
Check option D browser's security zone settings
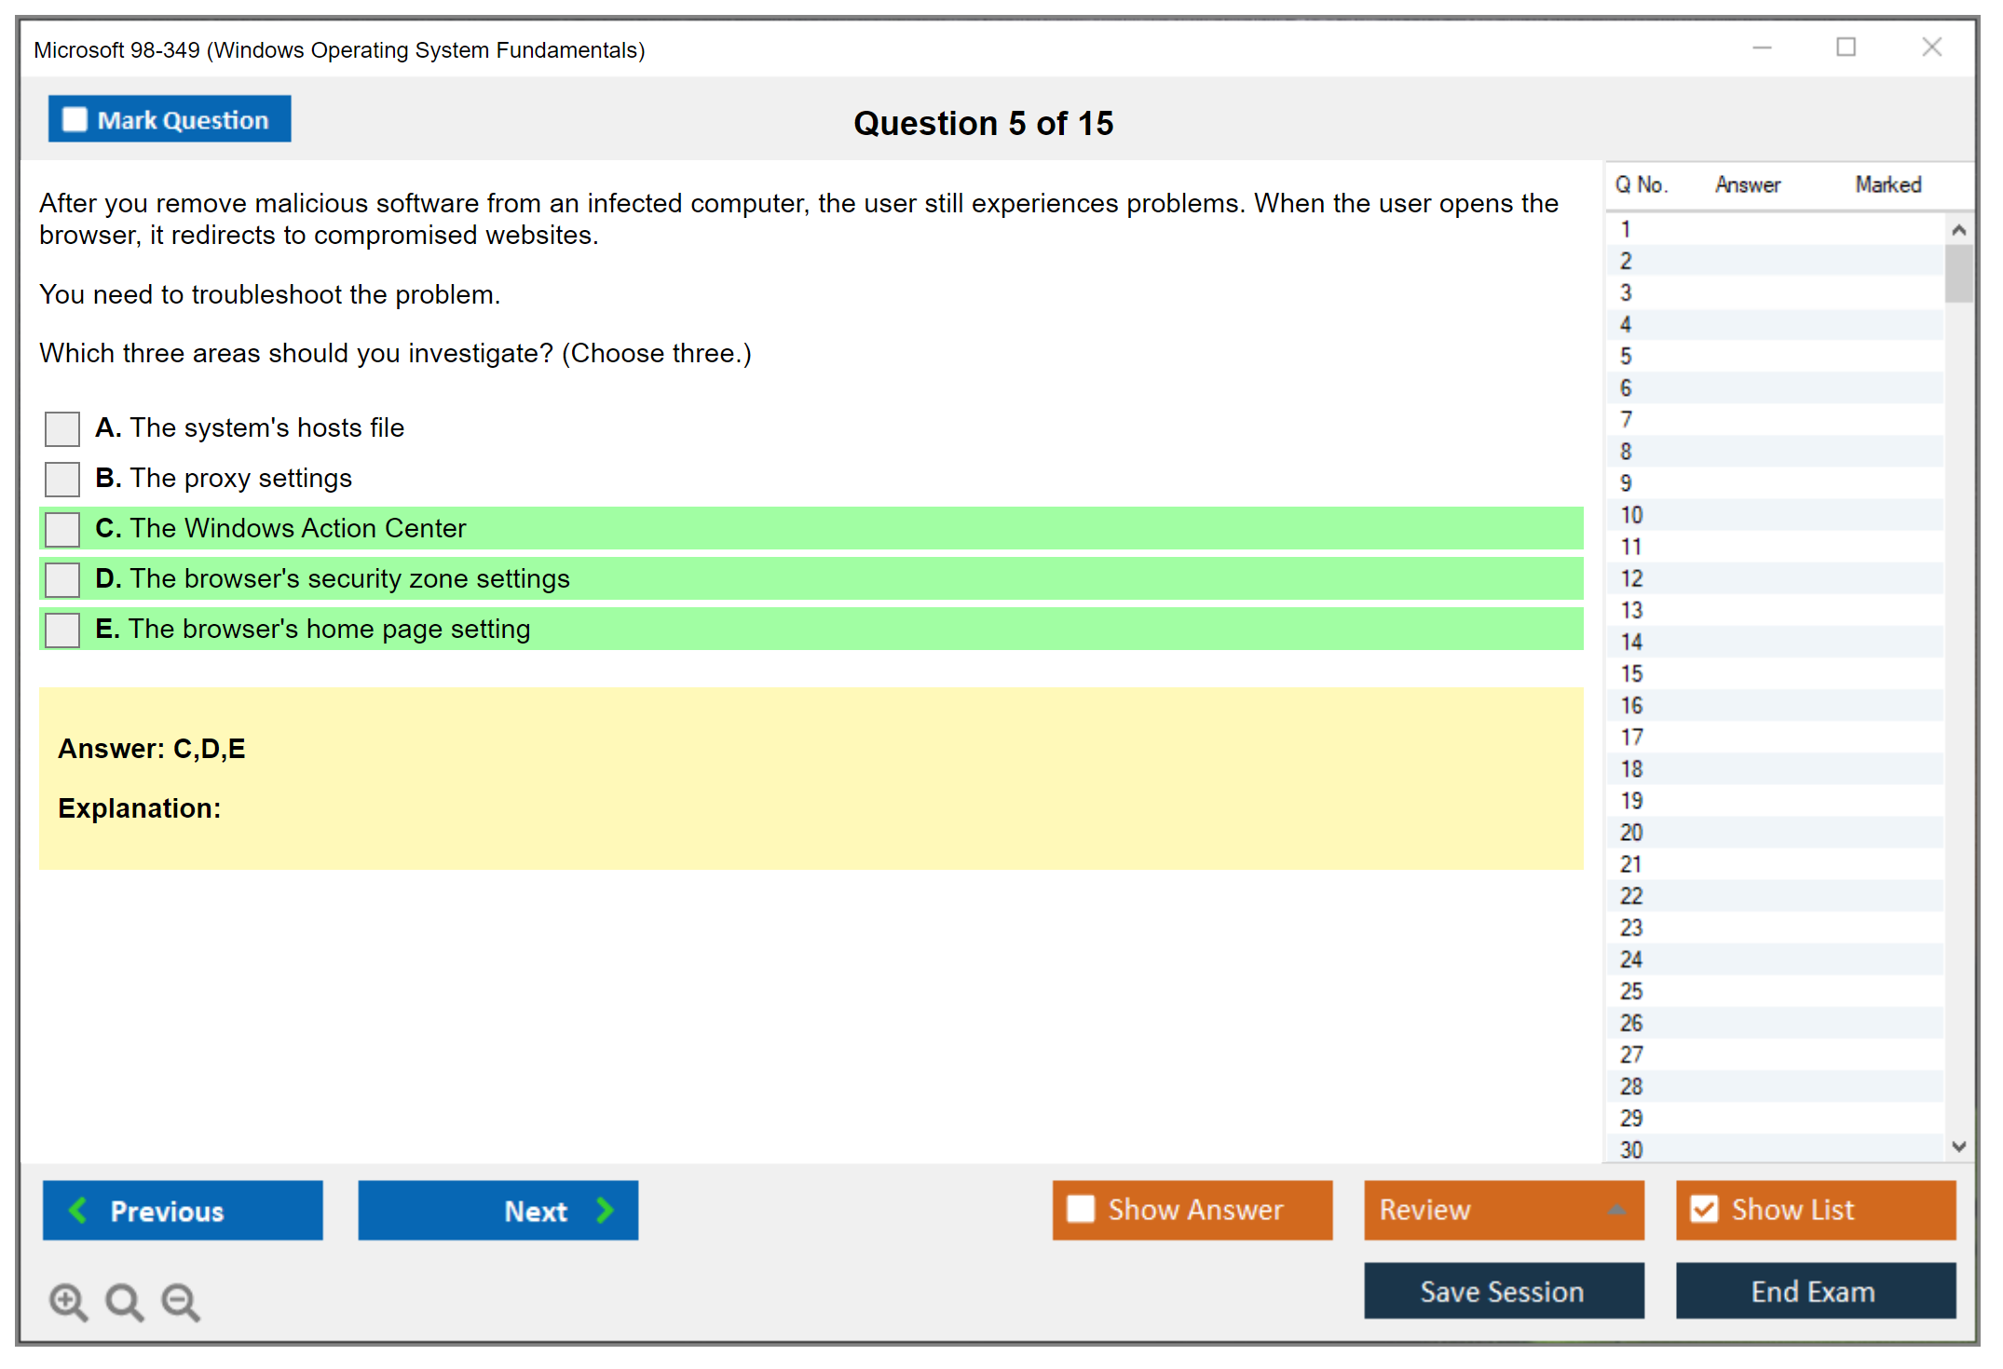coord(62,580)
